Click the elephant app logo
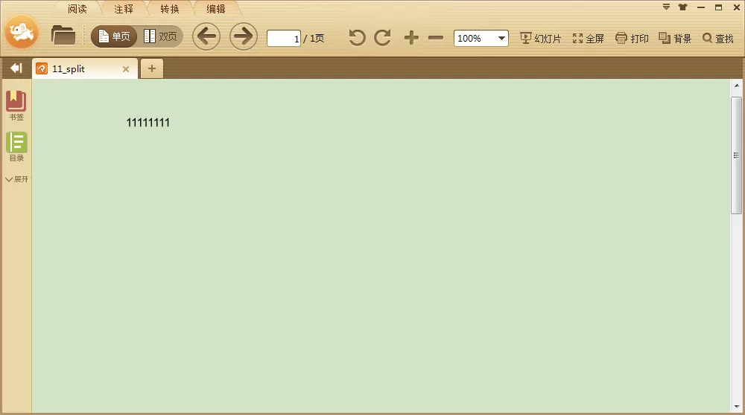This screenshot has height=415, width=745. pyautogui.click(x=22, y=32)
